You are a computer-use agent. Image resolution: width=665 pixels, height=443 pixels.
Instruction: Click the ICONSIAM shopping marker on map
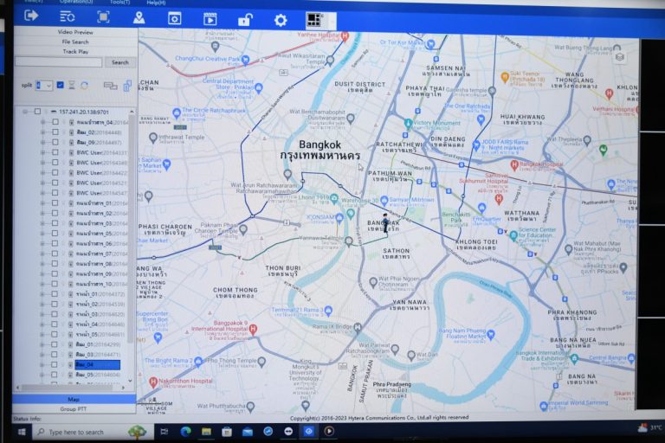coord(339,218)
